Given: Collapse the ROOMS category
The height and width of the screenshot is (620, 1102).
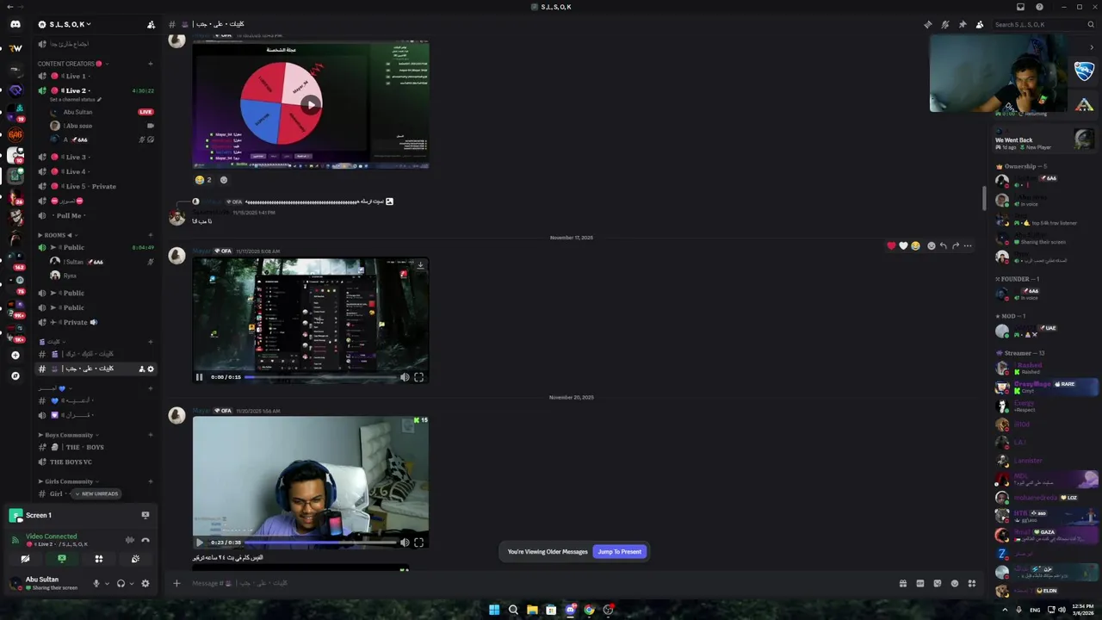Looking at the screenshot, I should click(x=57, y=234).
